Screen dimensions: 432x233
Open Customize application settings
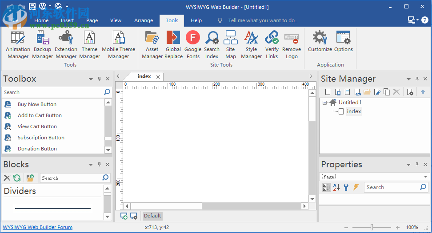pos(320,42)
